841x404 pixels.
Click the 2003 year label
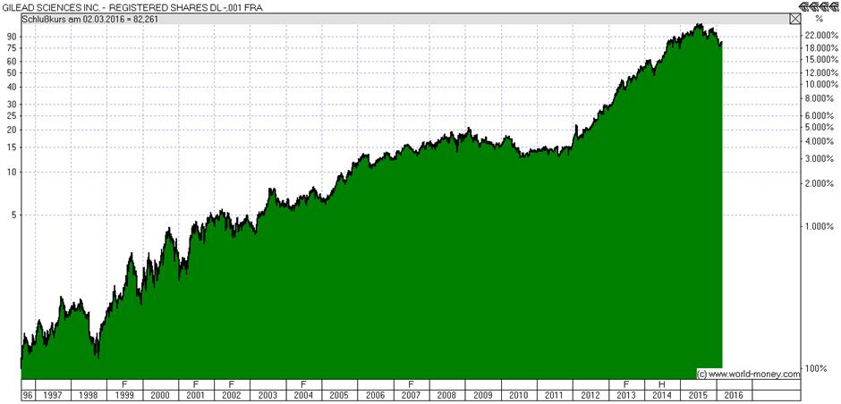268,395
